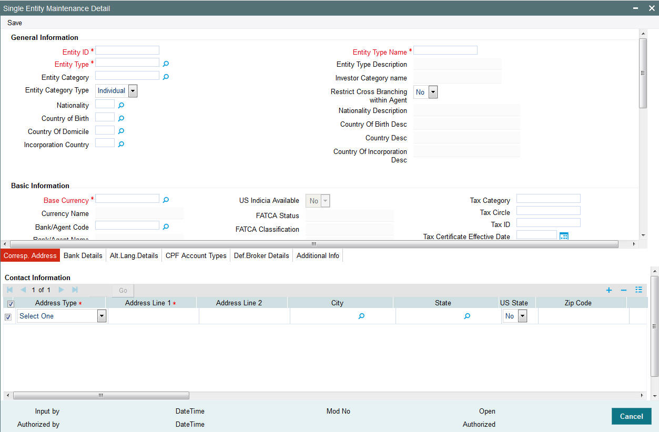Viewport: 659px width, 432px height.
Task: Open single record view icon in Contact Information
Action: pos(638,290)
